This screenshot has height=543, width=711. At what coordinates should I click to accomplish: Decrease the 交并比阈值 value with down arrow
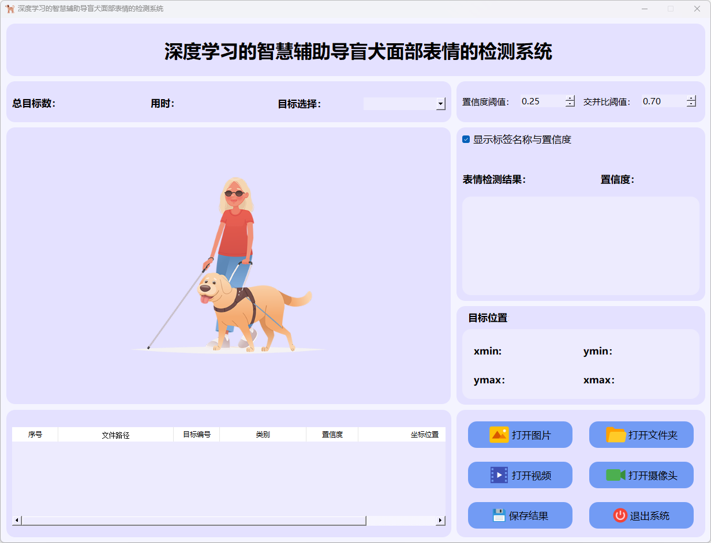[x=691, y=104]
